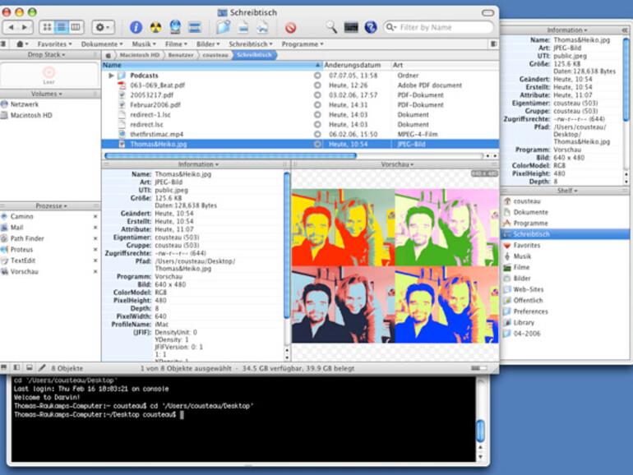This screenshot has height=475, width=633.
Task: Select Musik in the Shelf list
Action: (521, 256)
